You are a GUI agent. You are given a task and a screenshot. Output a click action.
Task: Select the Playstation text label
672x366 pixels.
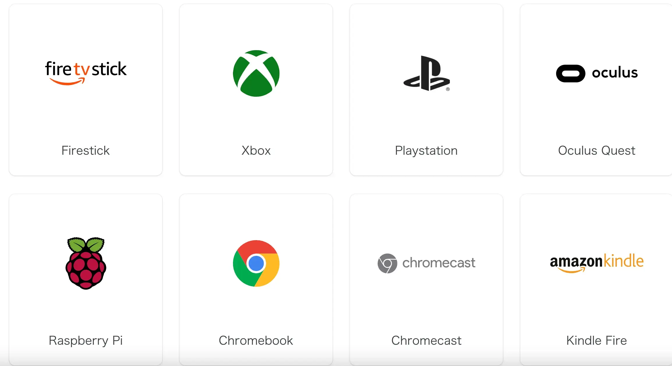(427, 151)
